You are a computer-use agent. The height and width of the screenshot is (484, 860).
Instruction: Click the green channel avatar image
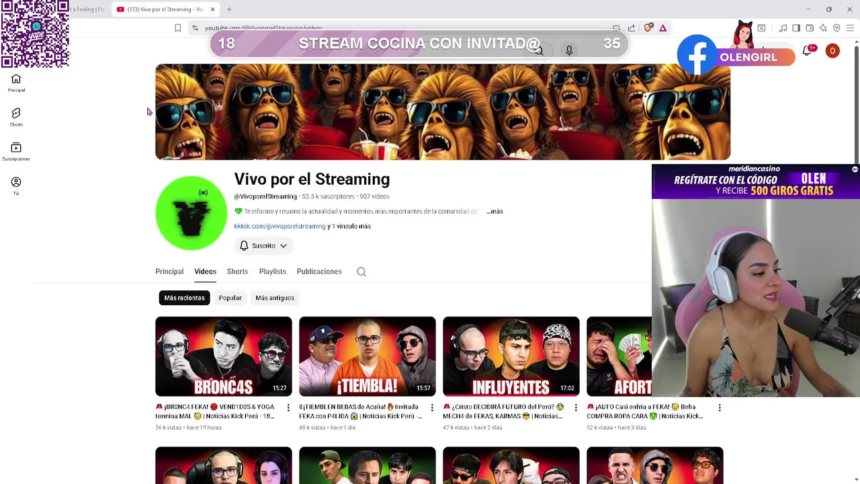(x=191, y=213)
